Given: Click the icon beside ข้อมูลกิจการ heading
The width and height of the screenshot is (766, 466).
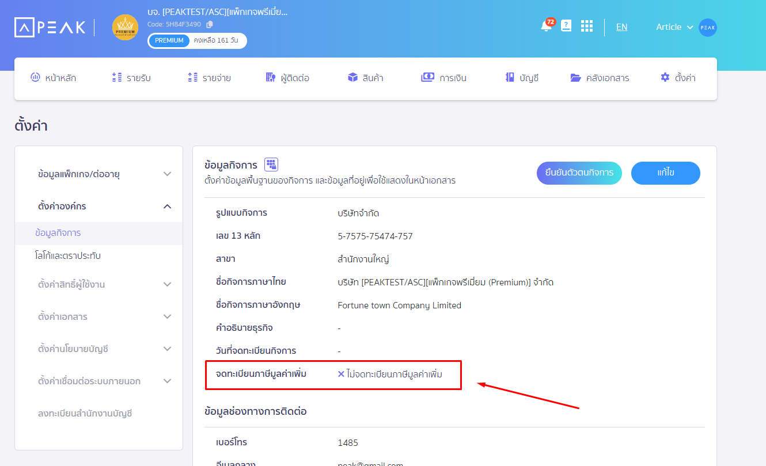Looking at the screenshot, I should [x=271, y=165].
